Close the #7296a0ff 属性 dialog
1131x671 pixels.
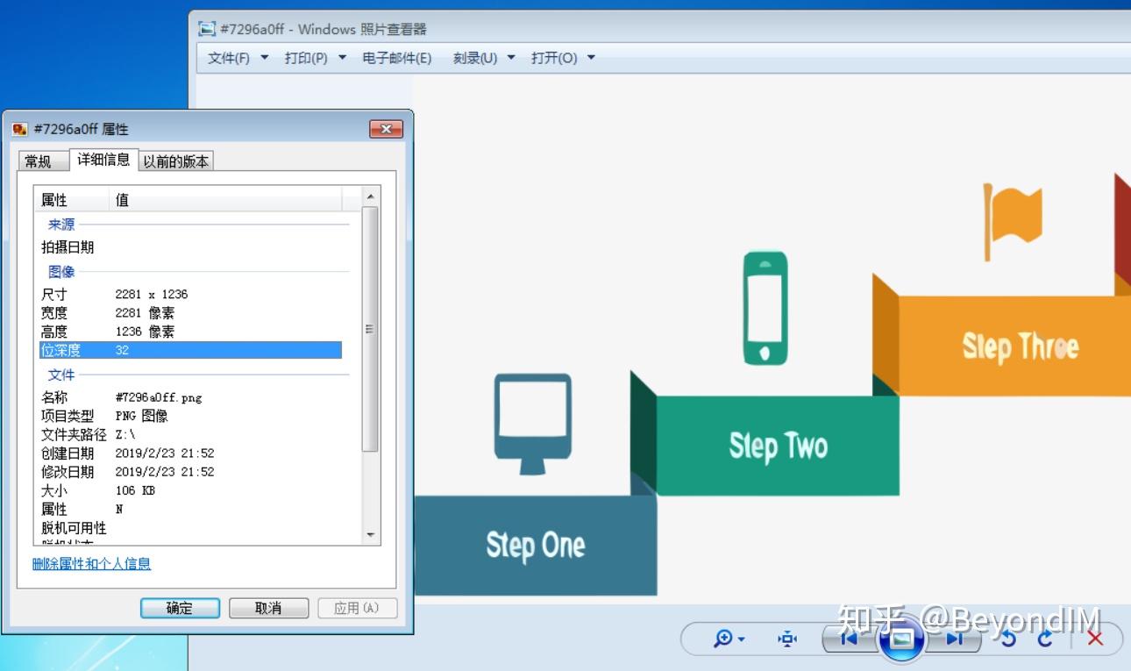pos(386,129)
